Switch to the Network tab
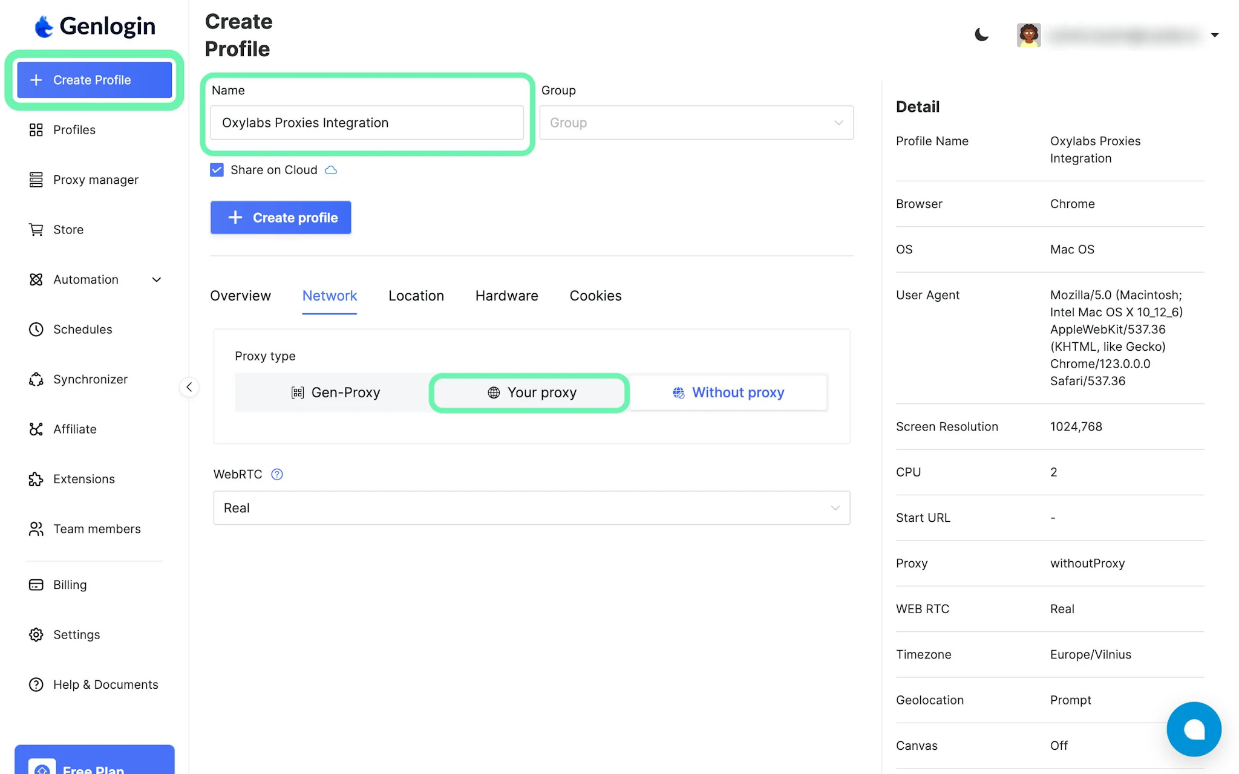 click(x=330, y=296)
